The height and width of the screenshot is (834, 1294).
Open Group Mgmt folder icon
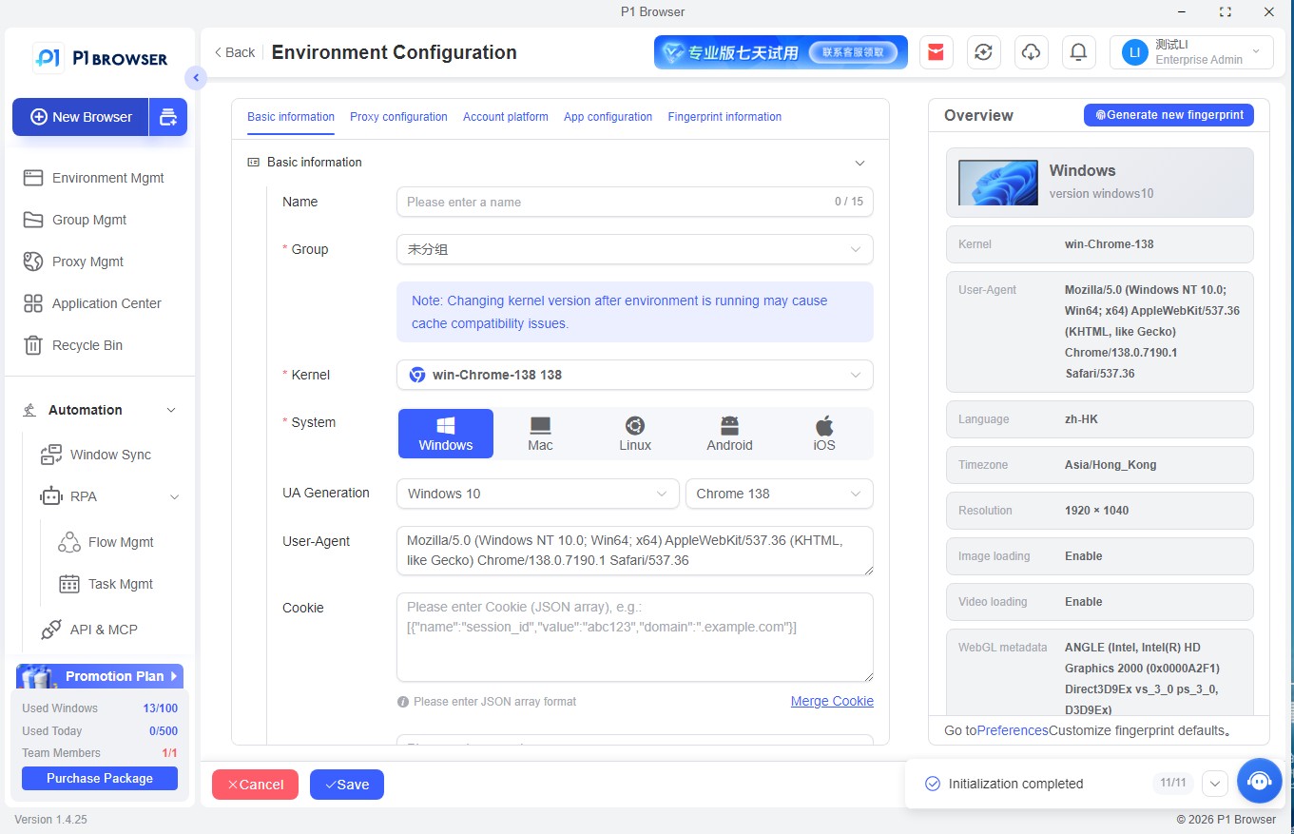click(33, 220)
